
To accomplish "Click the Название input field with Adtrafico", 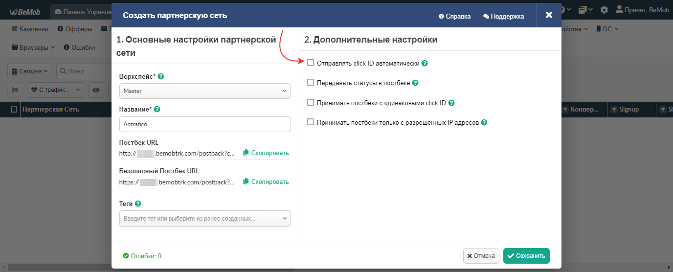I will click(205, 124).
